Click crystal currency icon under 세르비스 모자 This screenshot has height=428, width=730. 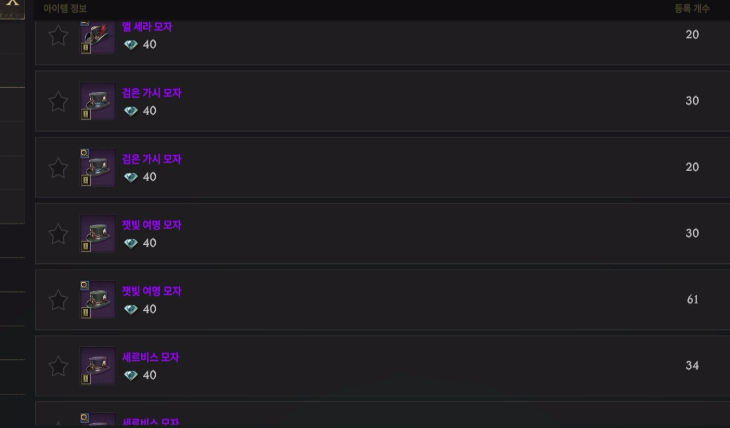131,375
